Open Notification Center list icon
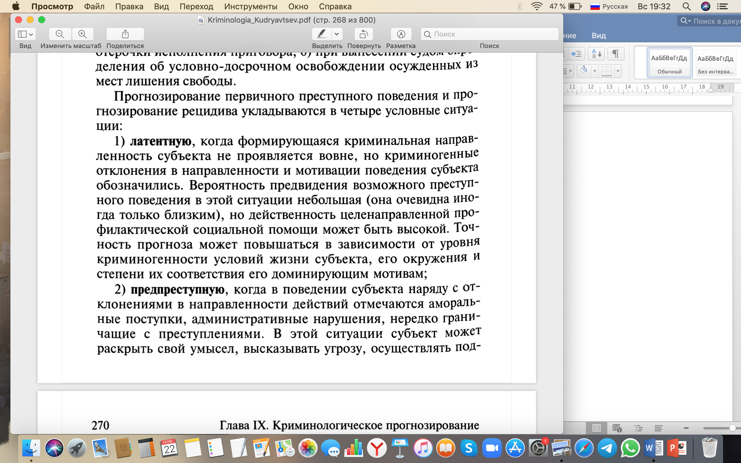 tap(722, 6)
